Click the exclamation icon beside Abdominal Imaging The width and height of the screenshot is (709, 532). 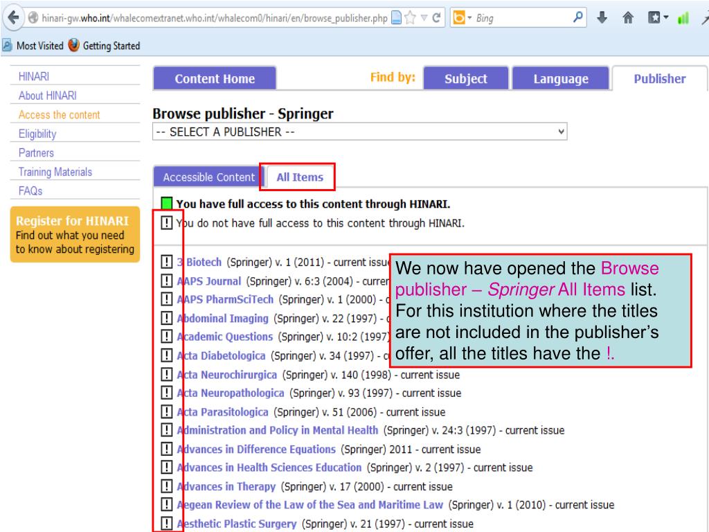167,318
